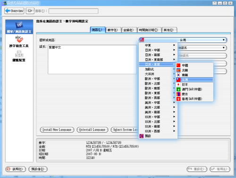The height and width of the screenshot is (178, 236).
Task: Open the 語系 combo box below the country selector
Action: tap(202, 48)
